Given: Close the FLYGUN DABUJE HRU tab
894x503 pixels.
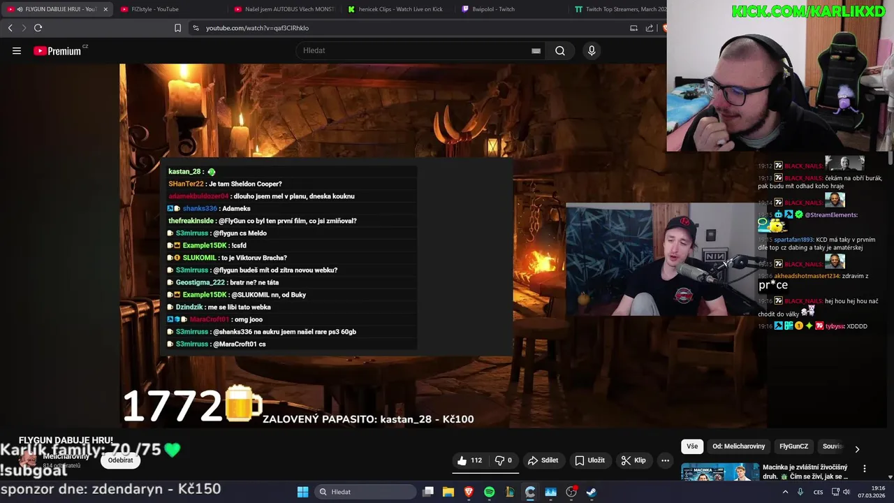Looking at the screenshot, I should click(105, 9).
